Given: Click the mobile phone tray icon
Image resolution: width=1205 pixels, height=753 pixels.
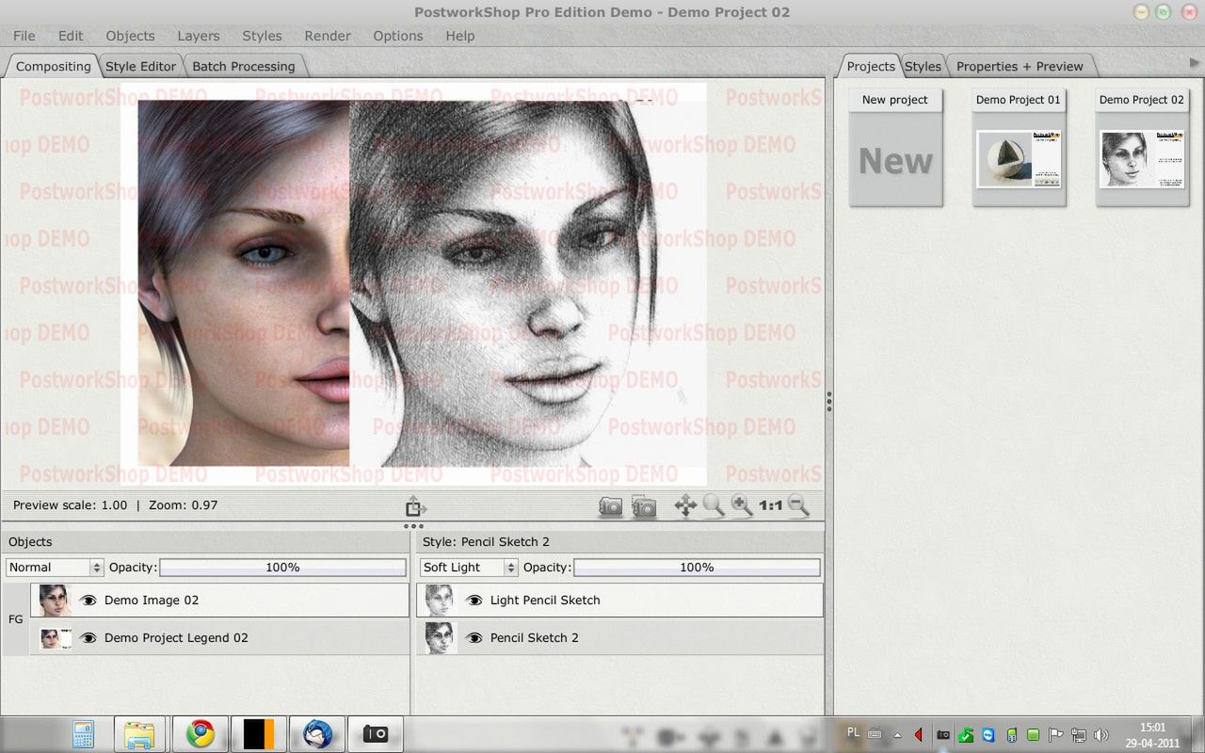Looking at the screenshot, I should point(1012,735).
